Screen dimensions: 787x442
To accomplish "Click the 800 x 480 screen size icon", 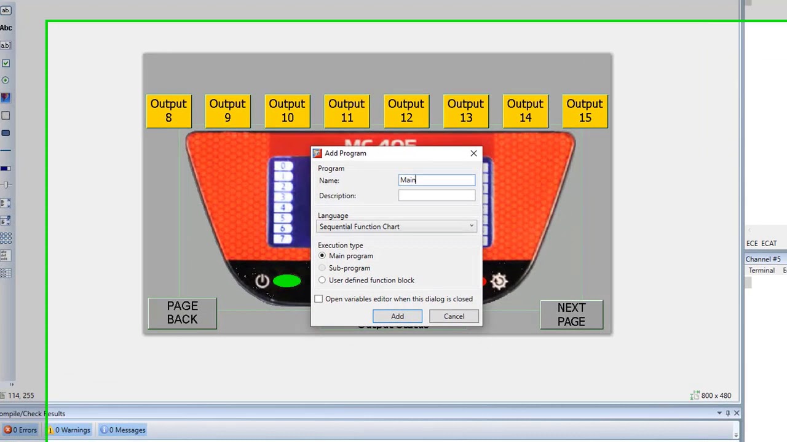I will (695, 396).
